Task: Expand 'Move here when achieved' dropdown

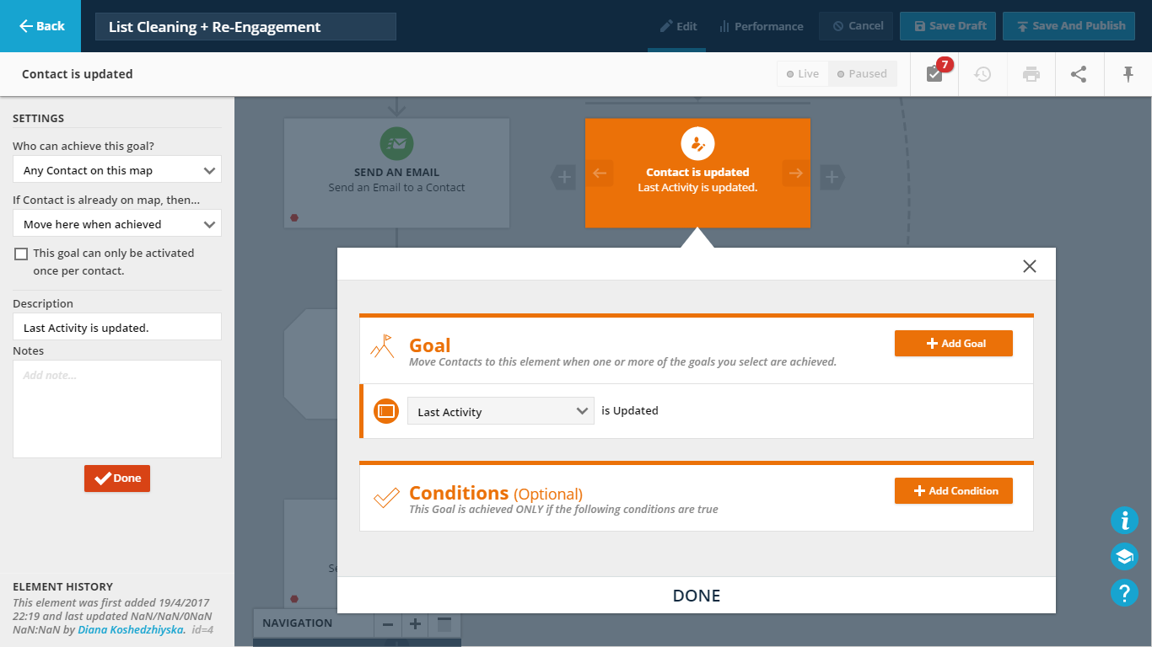Action: pos(117,224)
